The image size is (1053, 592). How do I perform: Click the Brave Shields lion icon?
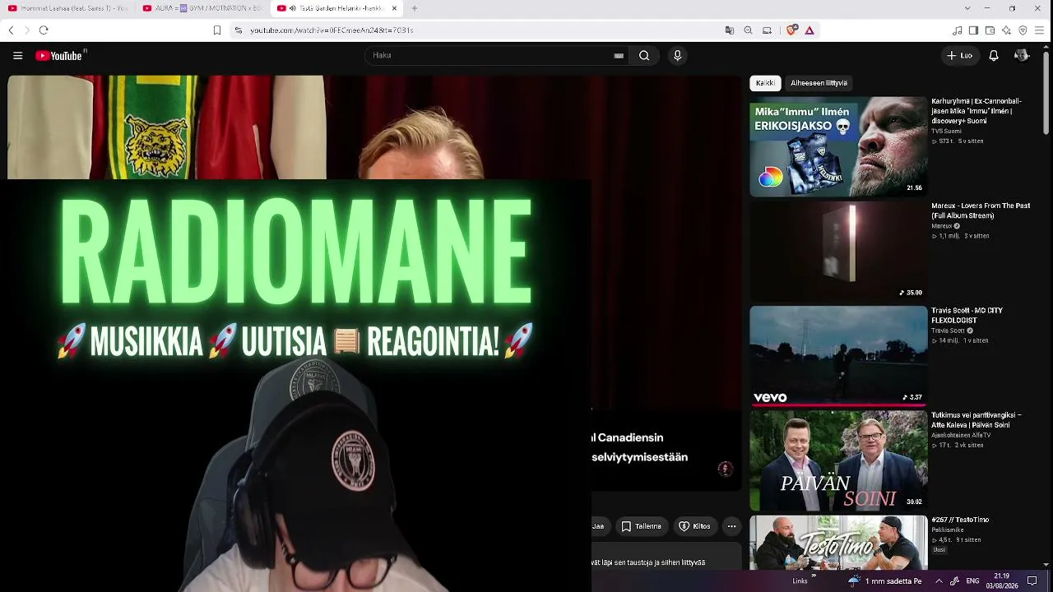coord(791,30)
